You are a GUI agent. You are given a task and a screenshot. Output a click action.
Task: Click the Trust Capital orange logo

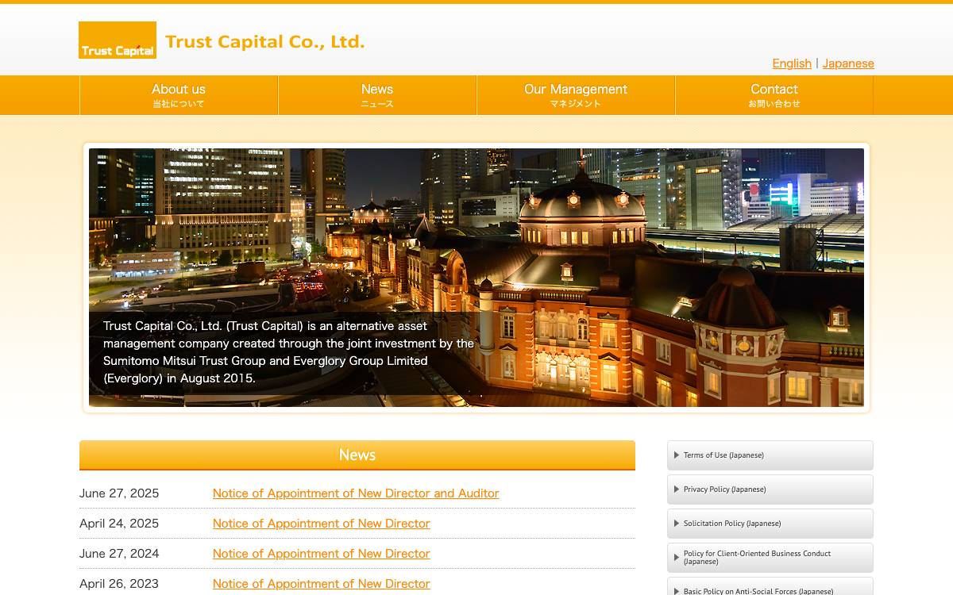[118, 40]
